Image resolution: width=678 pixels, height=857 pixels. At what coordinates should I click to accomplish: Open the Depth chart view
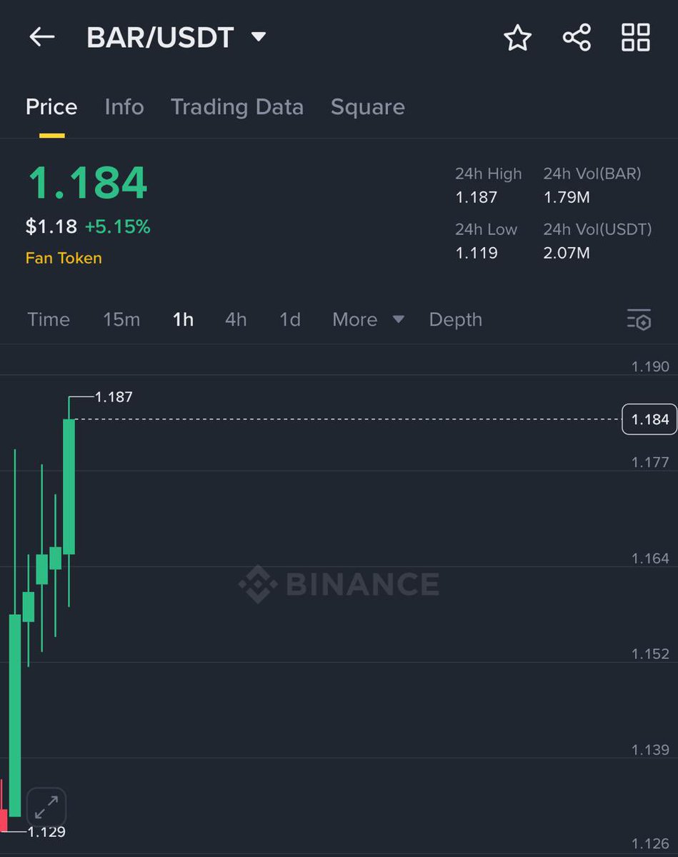456,319
